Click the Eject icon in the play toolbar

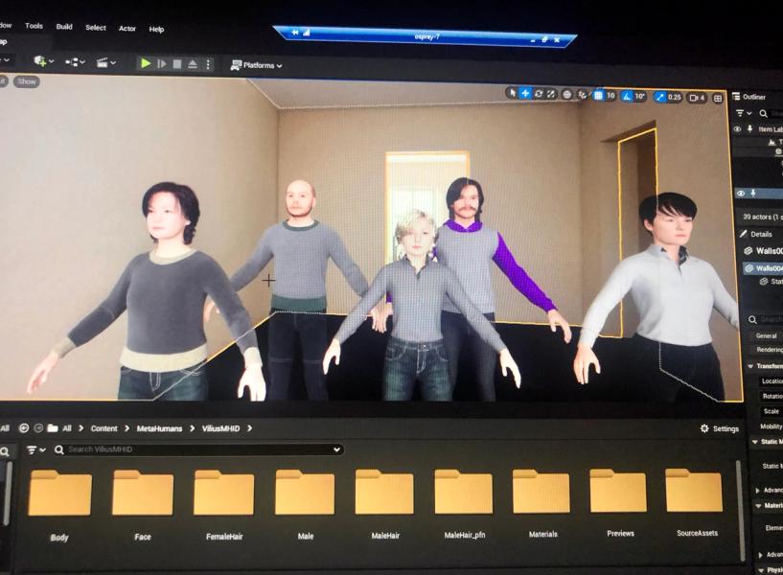point(193,64)
